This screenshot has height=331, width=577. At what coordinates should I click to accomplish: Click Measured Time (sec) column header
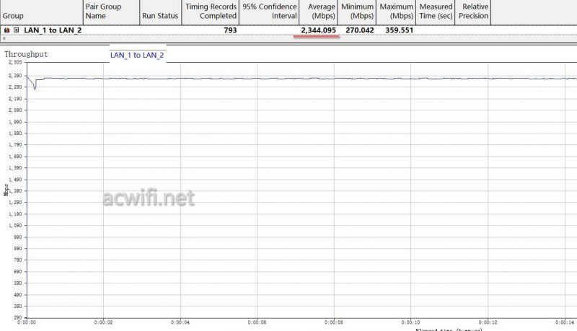tap(436, 12)
